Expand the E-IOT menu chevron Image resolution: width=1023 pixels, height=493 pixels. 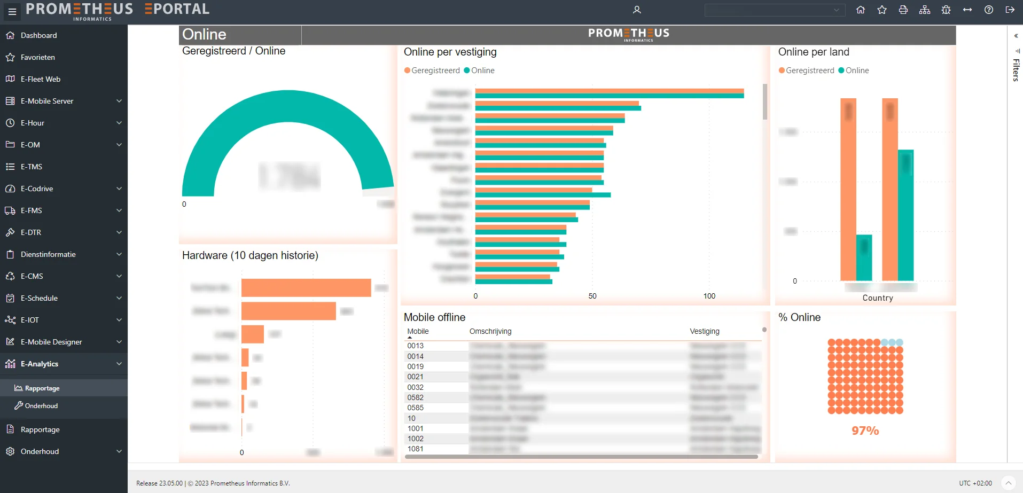coord(119,320)
